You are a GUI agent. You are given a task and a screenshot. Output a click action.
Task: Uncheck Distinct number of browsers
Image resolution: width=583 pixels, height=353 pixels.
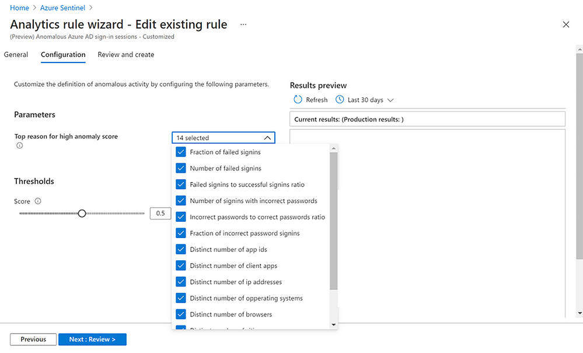181,314
